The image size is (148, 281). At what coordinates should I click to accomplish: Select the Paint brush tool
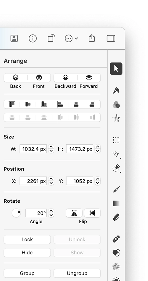coord(116,189)
